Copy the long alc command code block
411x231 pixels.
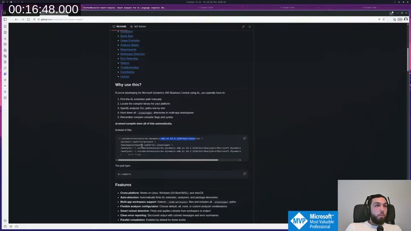point(244,138)
